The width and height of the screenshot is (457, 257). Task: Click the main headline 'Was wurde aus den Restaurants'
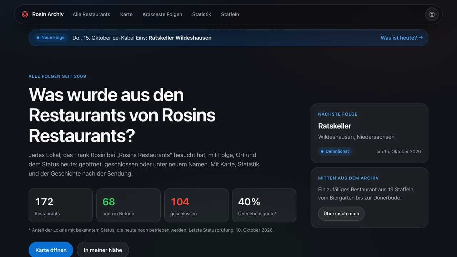click(x=122, y=115)
